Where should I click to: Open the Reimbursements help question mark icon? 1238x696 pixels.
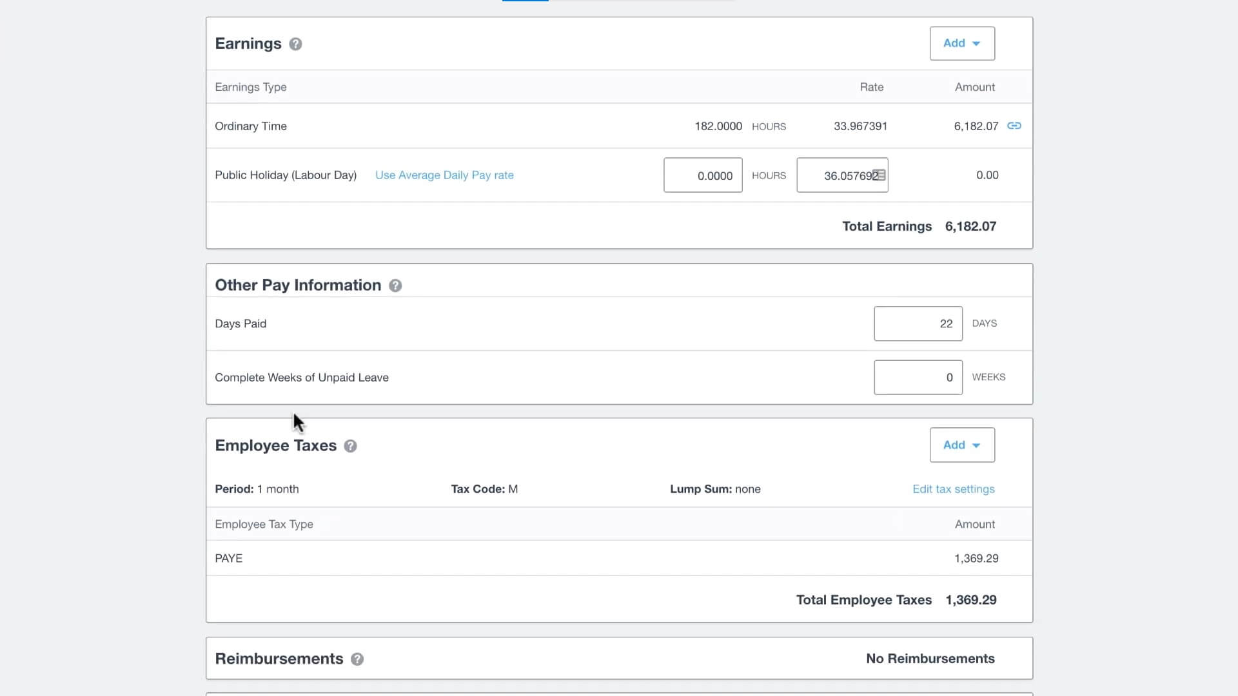click(357, 659)
